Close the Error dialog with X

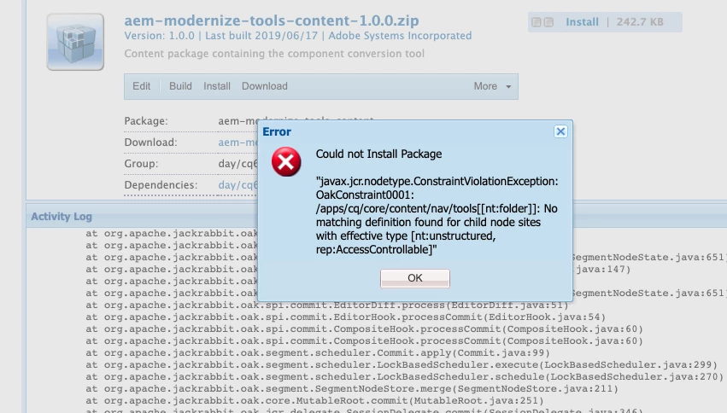point(560,131)
